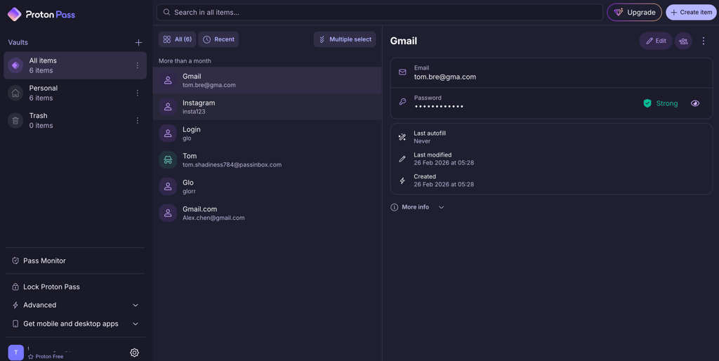The height and width of the screenshot is (361, 719).
Task: Click the Login item icon
Action: click(168, 133)
